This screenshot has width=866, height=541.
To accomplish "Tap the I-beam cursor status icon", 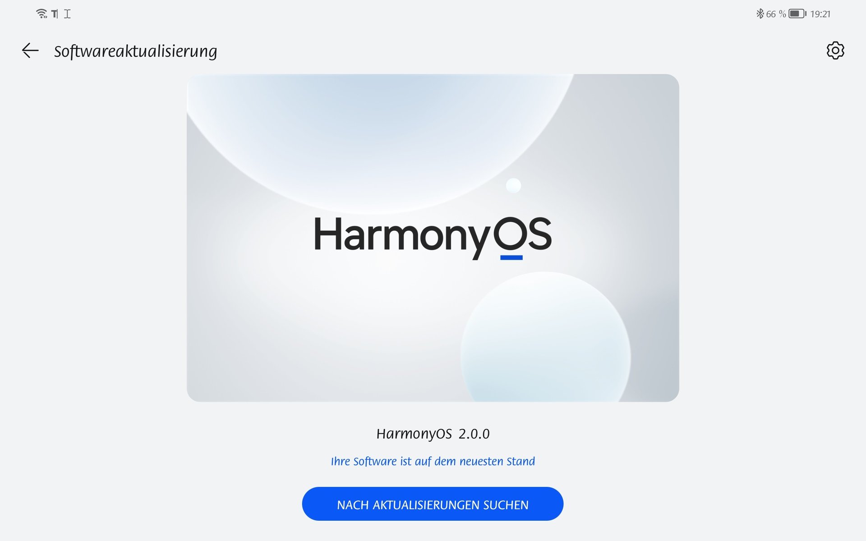I will [x=67, y=14].
